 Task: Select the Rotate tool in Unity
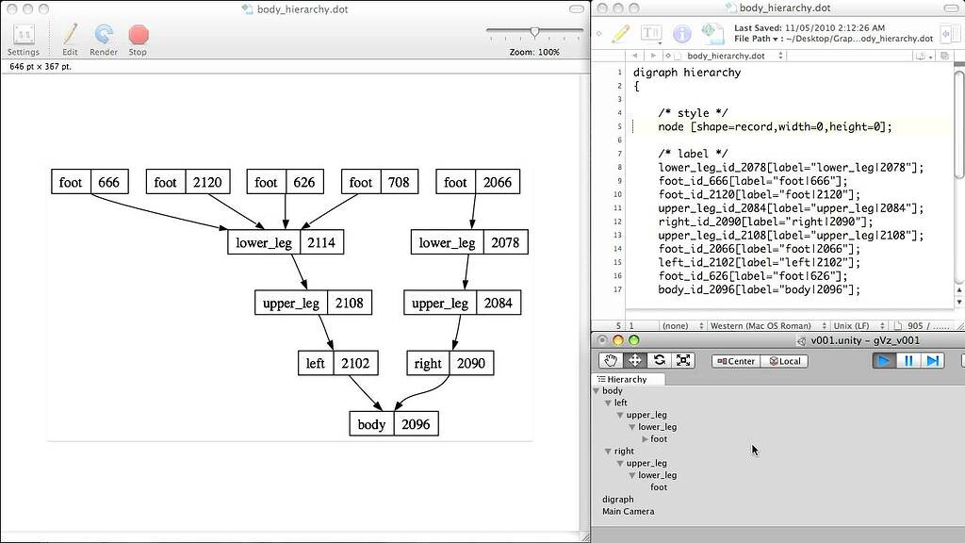[659, 359]
